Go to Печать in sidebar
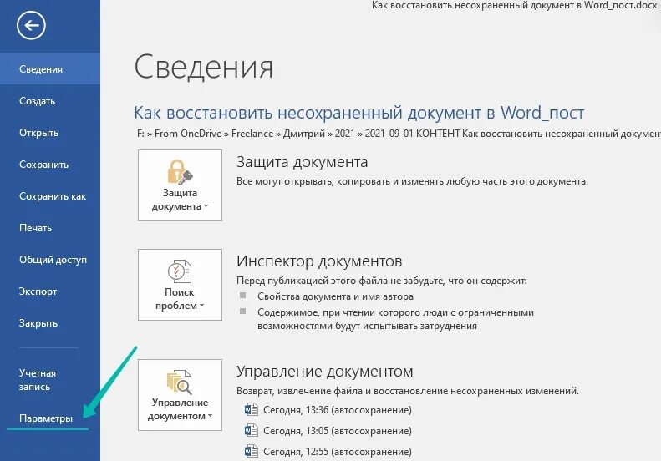This screenshot has width=661, height=461. [x=50, y=228]
